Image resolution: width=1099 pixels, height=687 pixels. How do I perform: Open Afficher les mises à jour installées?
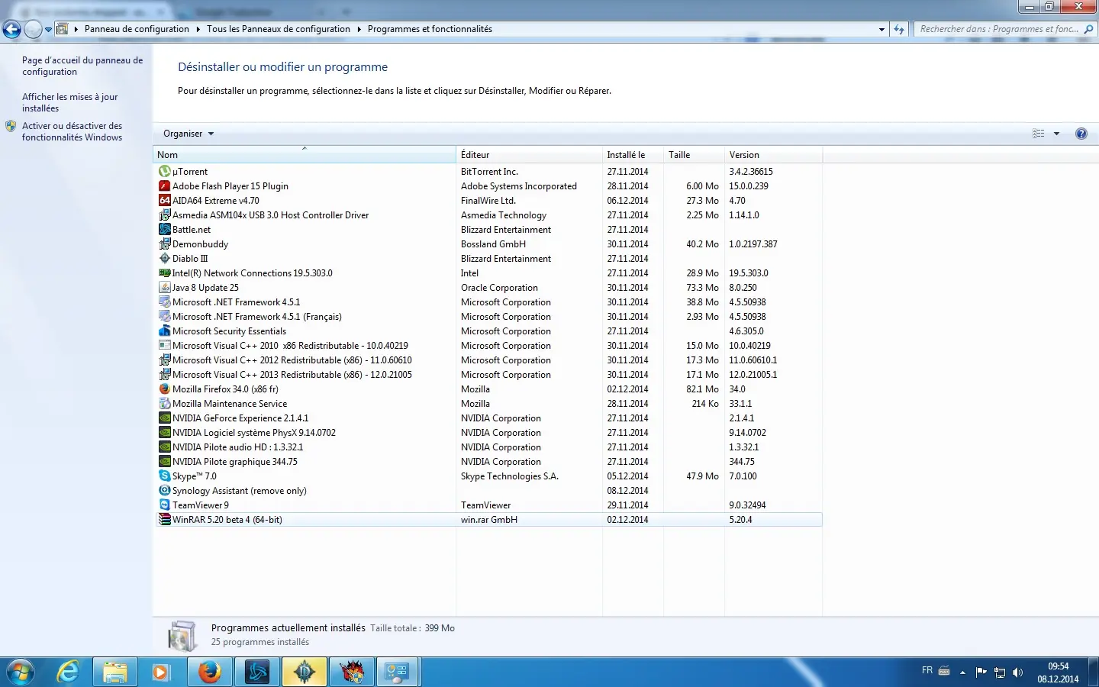tap(69, 102)
